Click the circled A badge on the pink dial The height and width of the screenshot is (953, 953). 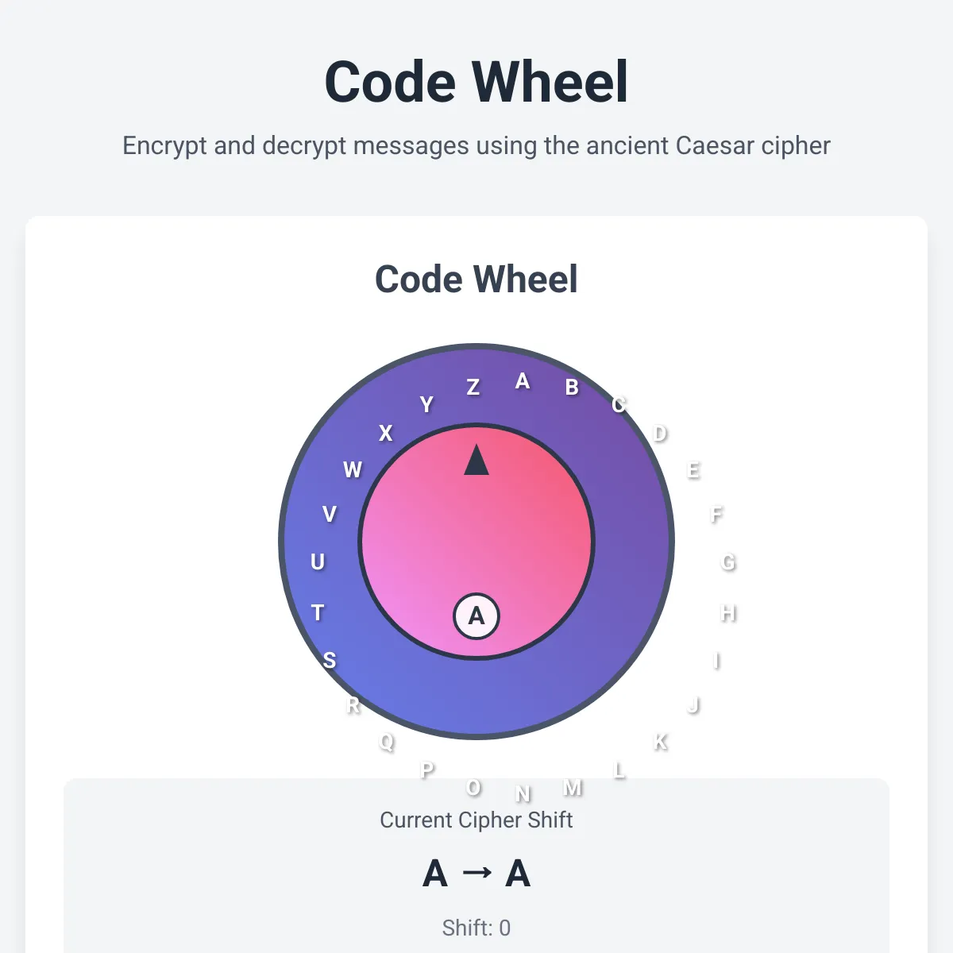(x=476, y=615)
